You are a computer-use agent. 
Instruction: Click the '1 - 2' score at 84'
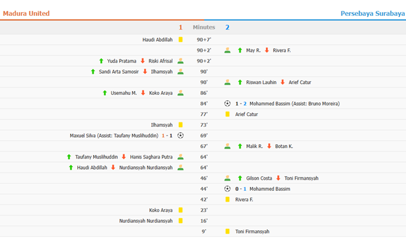(x=241, y=104)
